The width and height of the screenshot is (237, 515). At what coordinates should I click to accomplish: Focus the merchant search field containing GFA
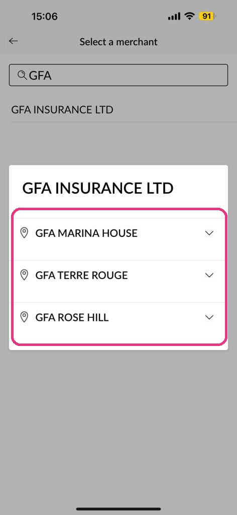pyautogui.click(x=118, y=75)
